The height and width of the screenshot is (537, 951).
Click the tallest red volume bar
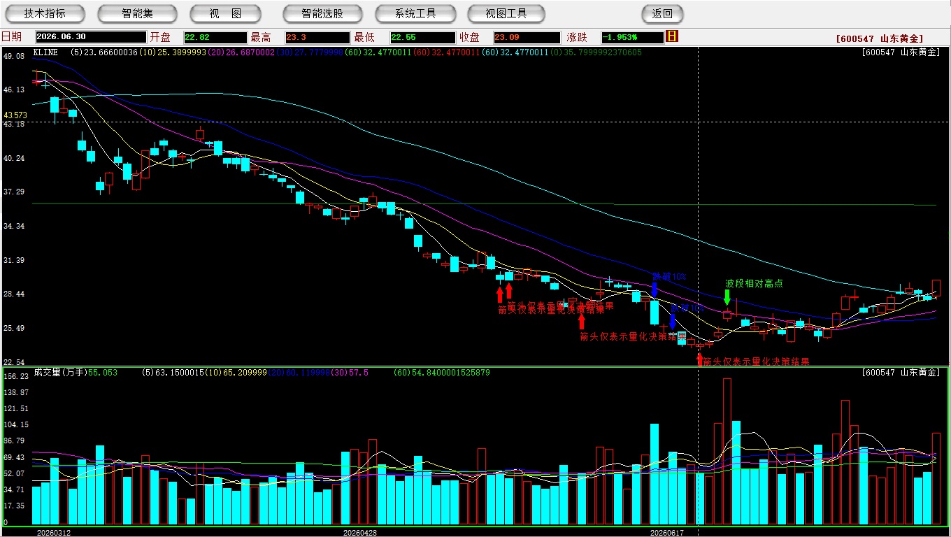click(727, 451)
